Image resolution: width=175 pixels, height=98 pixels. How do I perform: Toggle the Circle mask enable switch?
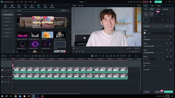(x=145, y=26)
